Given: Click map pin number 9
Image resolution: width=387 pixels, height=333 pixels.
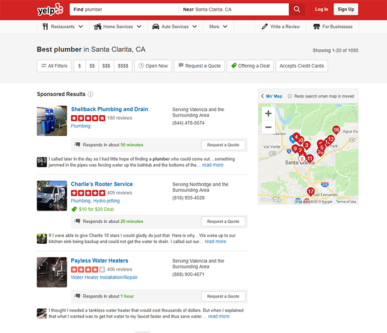Looking at the screenshot, I should coord(295,148).
